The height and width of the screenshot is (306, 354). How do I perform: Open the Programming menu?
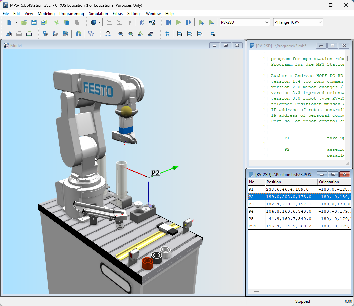point(71,14)
